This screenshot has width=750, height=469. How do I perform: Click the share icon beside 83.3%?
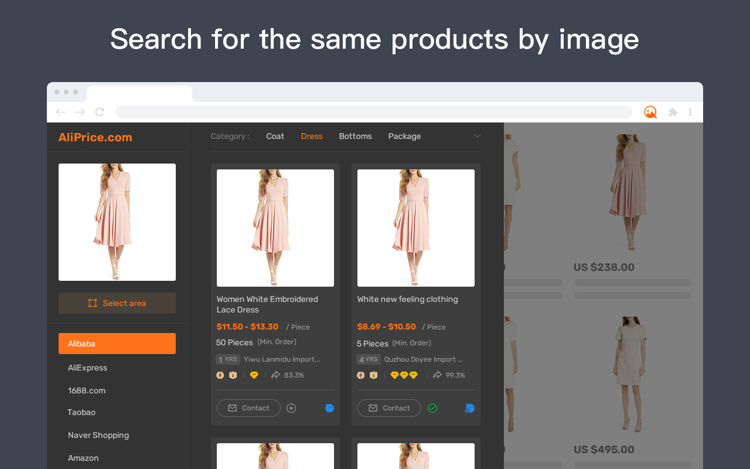click(275, 375)
